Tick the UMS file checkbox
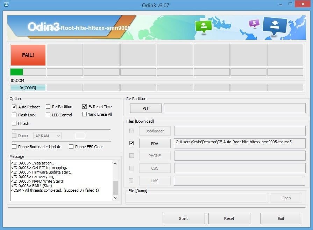The image size is (313, 230). (x=131, y=181)
